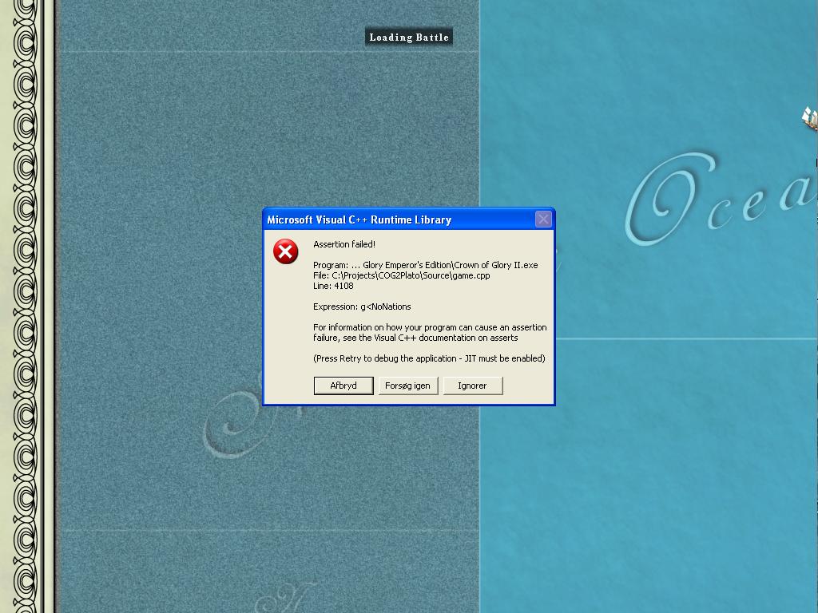Click the Loading Battle label

pos(409,37)
